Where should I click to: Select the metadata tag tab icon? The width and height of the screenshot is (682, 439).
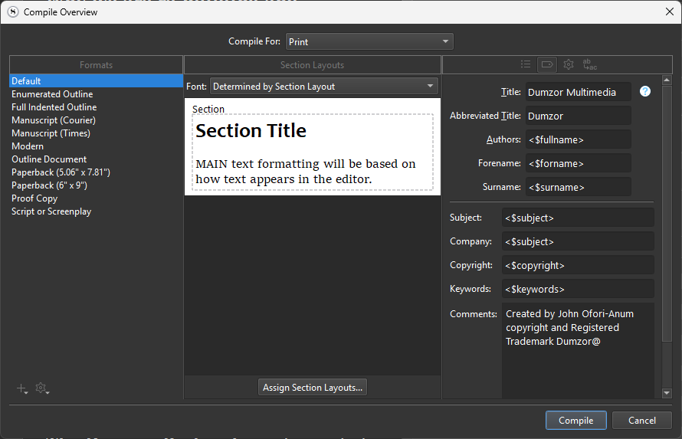pyautogui.click(x=546, y=64)
